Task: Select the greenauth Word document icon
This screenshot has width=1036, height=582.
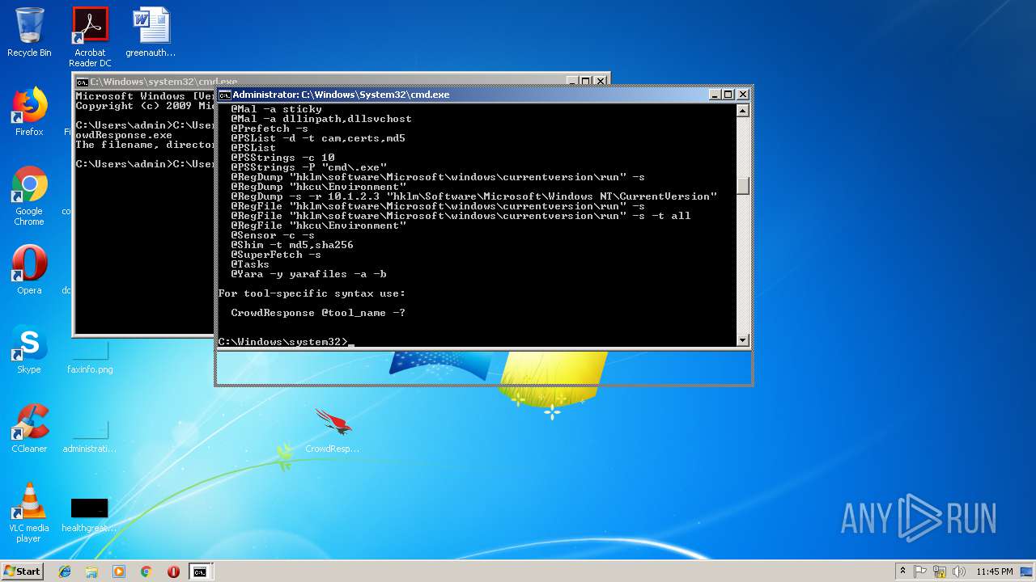Action: pyautogui.click(x=151, y=32)
